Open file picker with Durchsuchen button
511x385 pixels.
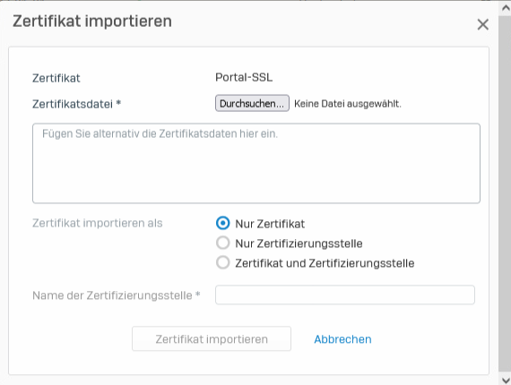252,103
